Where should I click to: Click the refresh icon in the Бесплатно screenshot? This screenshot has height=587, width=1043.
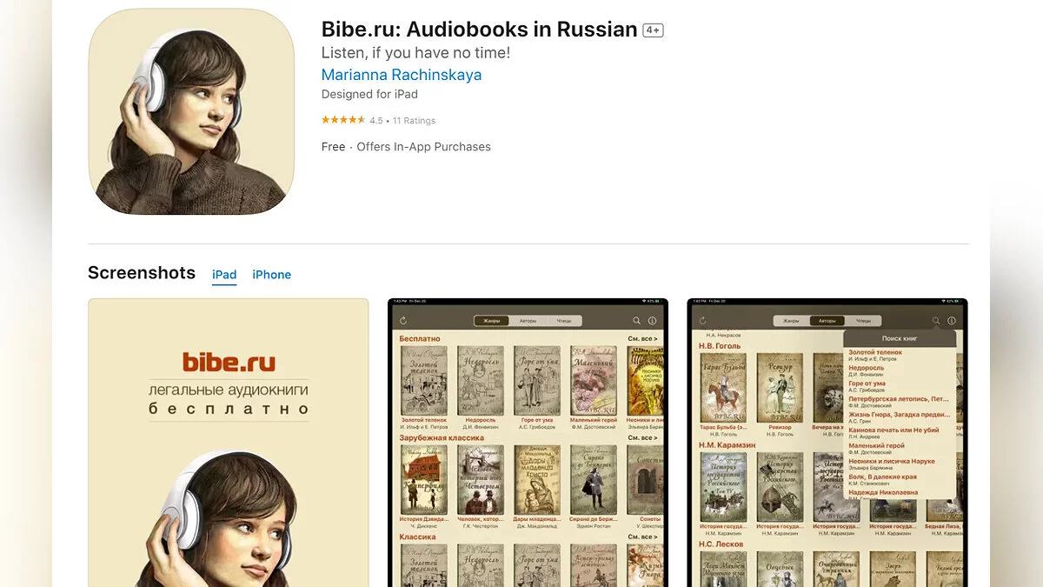tap(403, 321)
